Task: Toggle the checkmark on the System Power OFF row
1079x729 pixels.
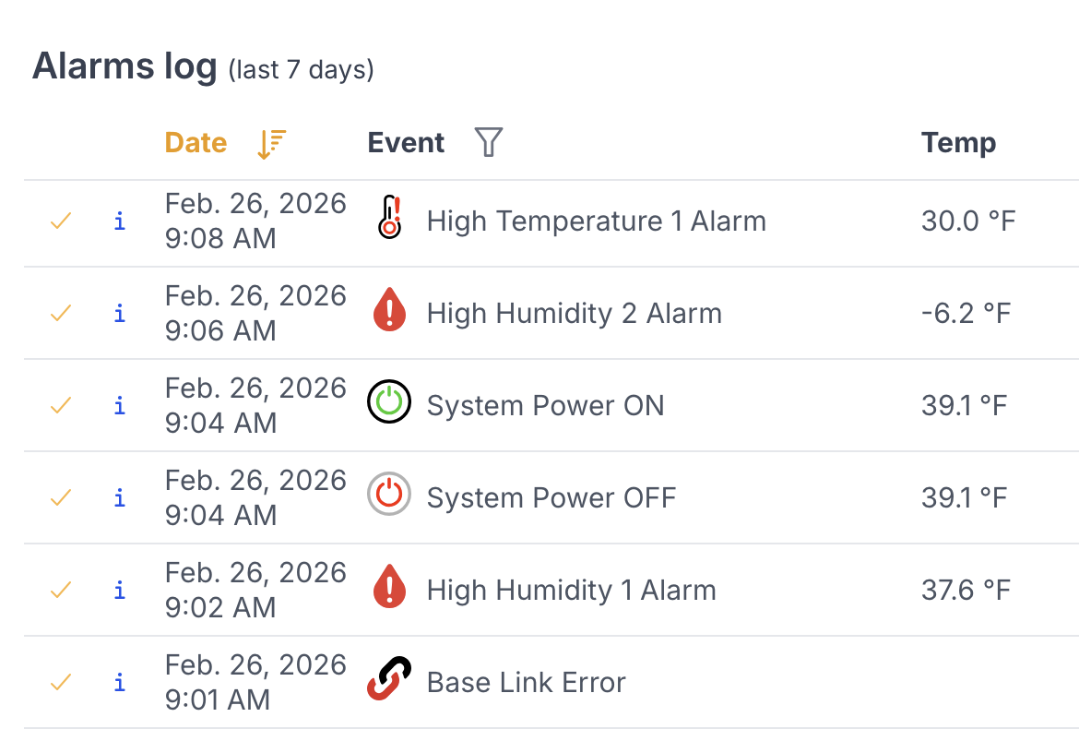Action: coord(60,497)
